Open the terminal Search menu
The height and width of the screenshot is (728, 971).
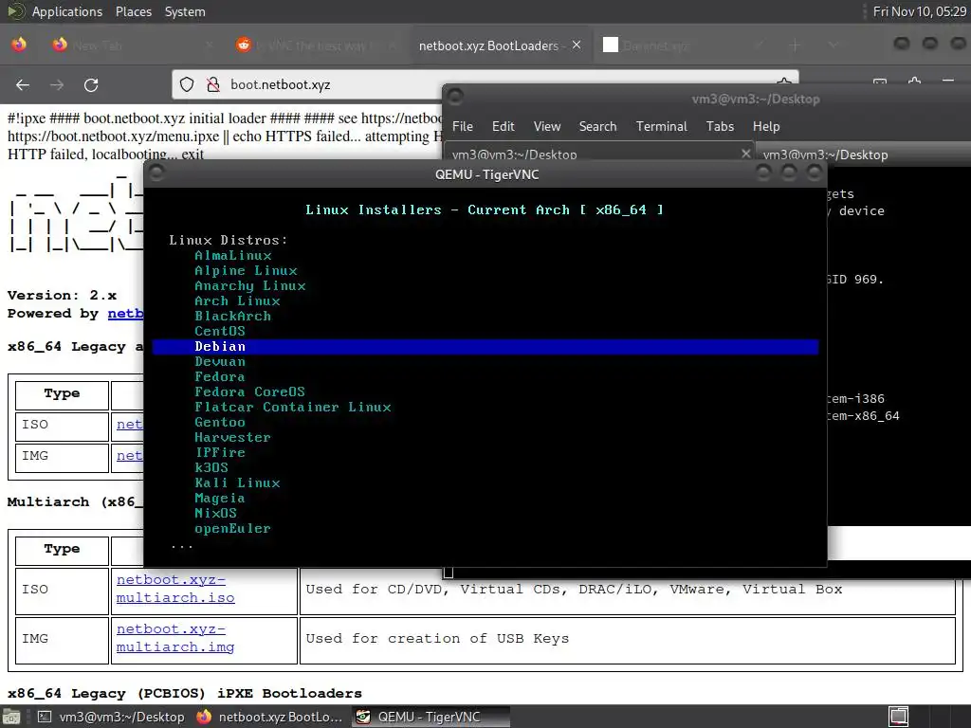(597, 126)
